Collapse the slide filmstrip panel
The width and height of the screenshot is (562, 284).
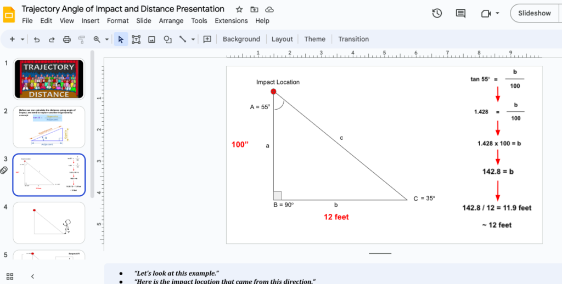click(32, 276)
